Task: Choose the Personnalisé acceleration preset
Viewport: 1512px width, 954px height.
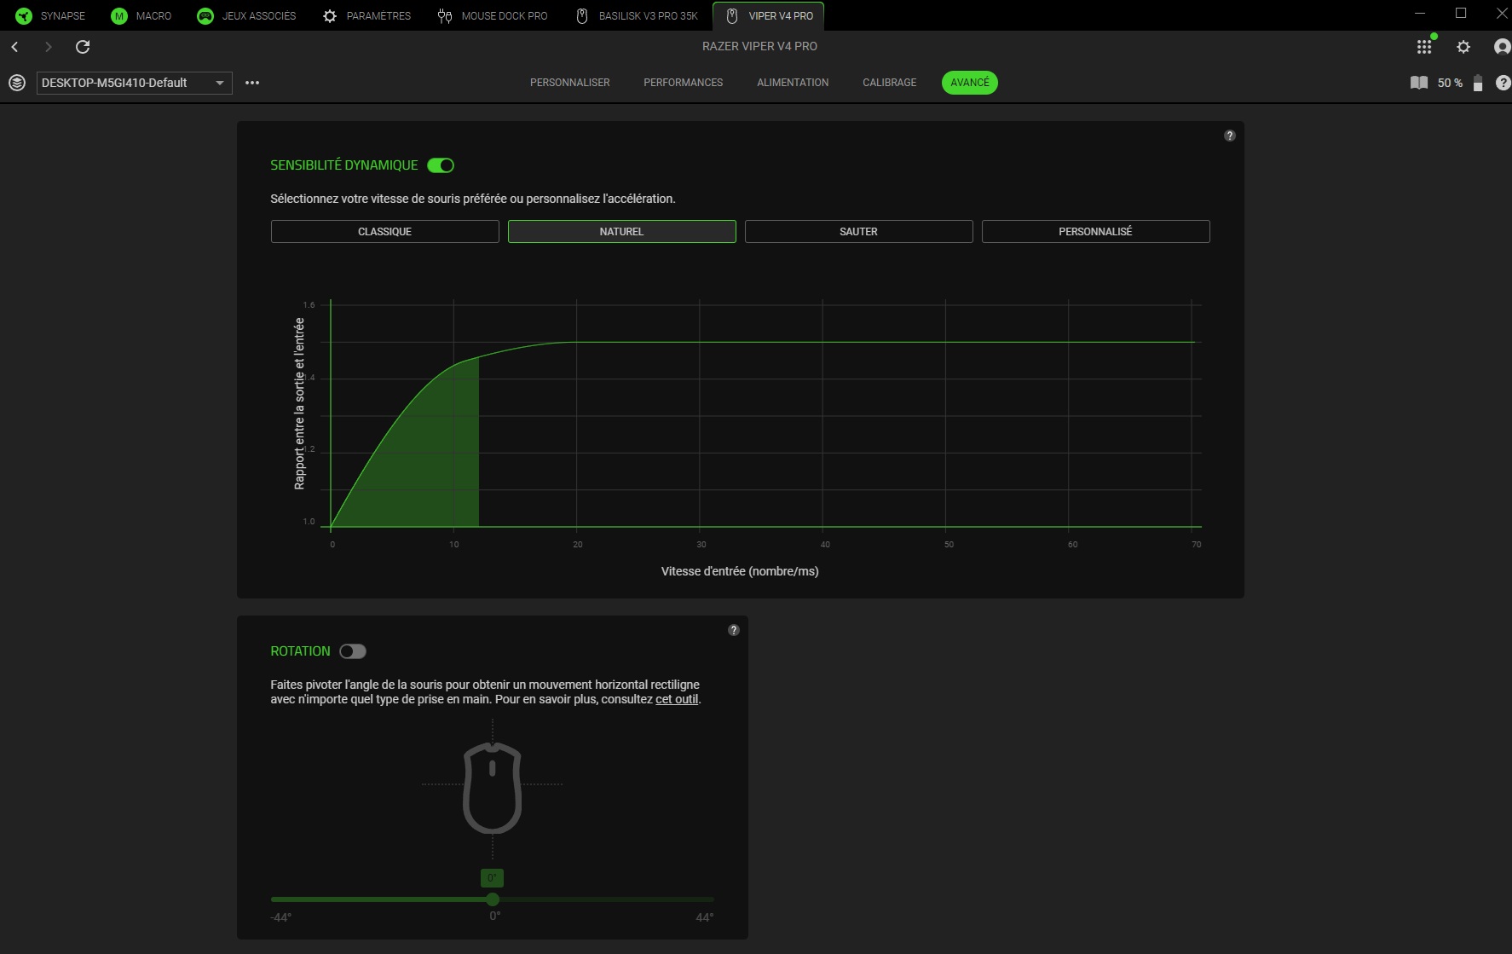Action: (1095, 232)
